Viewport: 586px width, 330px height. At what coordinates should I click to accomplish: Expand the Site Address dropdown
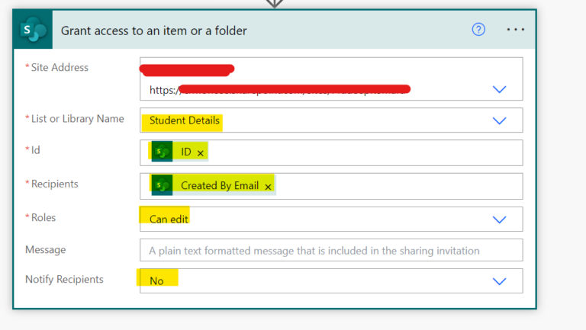click(499, 90)
